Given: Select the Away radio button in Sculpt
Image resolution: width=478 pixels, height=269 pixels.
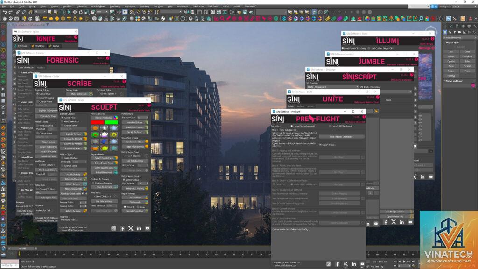Looking at the screenshot, I should (x=138, y=207).
